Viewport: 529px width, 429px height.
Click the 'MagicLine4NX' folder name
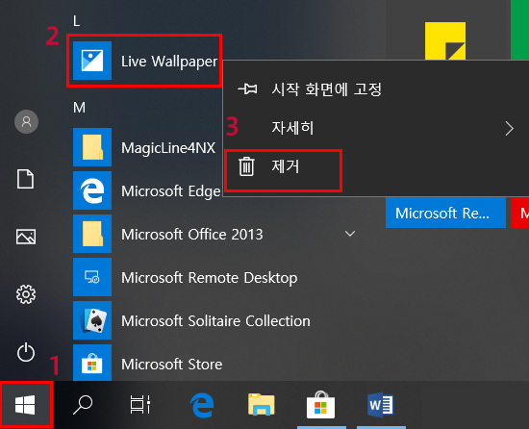(x=168, y=148)
